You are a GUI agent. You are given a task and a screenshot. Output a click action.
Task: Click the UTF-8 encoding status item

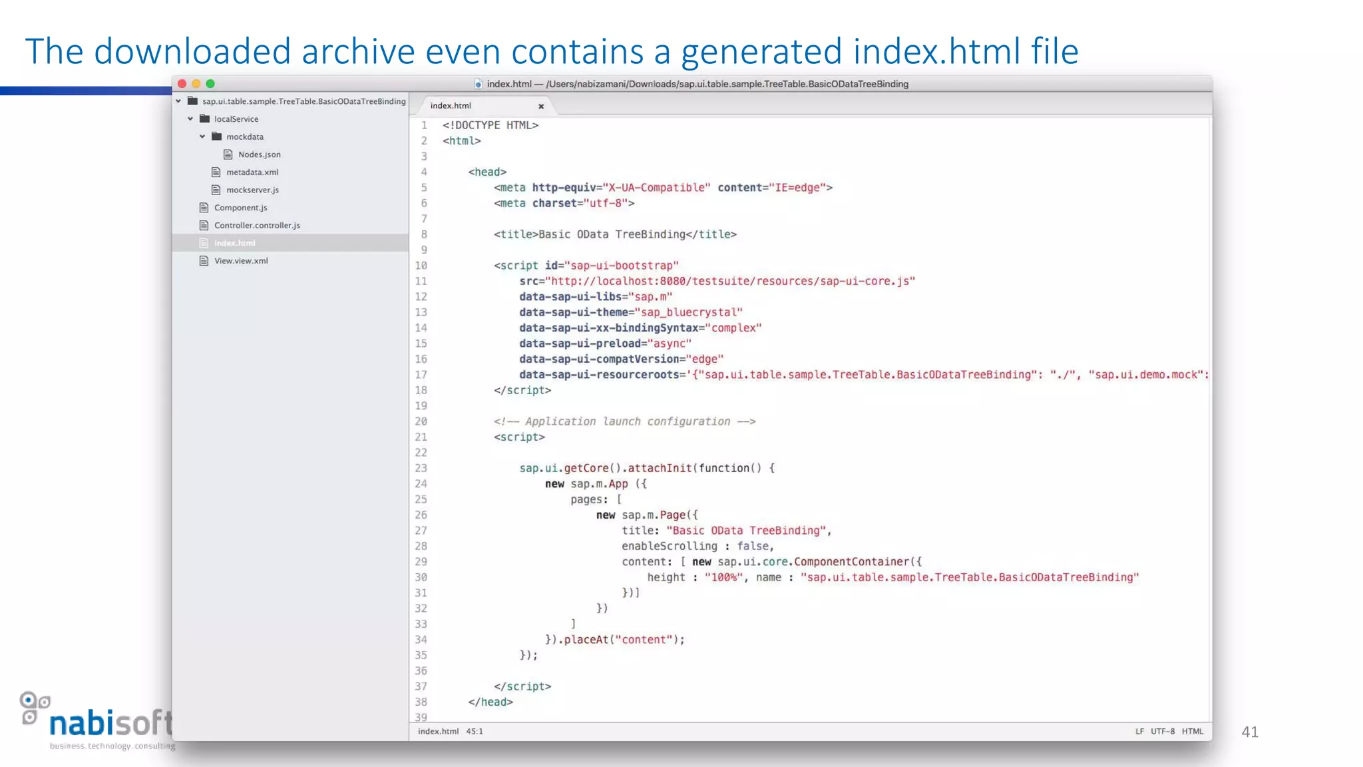(x=1163, y=731)
